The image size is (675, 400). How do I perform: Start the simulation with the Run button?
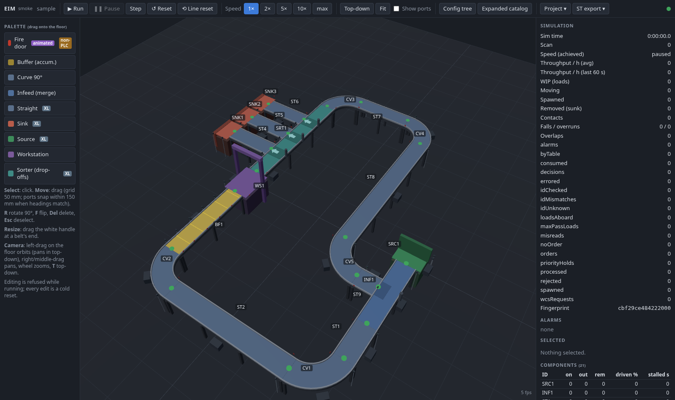coord(76,8)
